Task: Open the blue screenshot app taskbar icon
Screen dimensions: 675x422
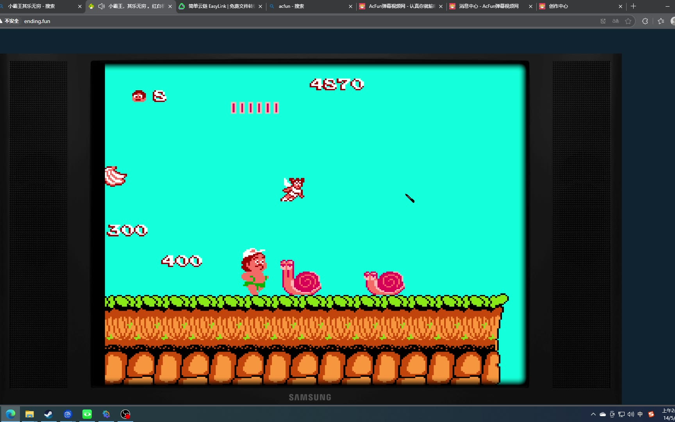Action: [68, 414]
